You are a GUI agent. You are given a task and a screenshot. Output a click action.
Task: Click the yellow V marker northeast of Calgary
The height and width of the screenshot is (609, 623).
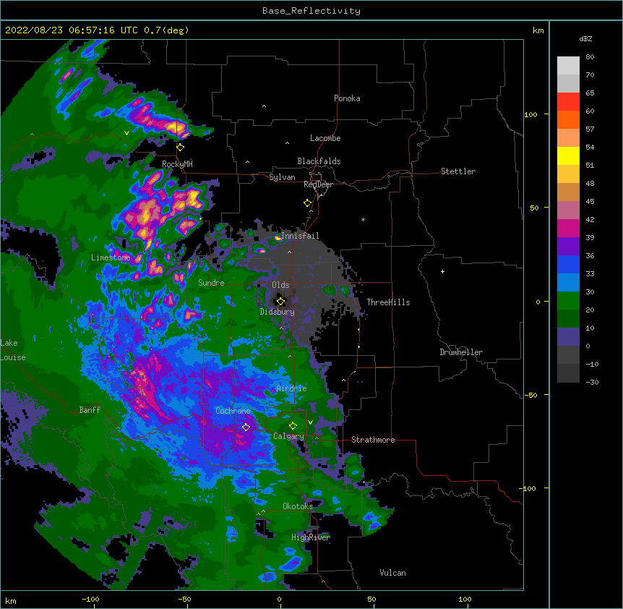310,422
